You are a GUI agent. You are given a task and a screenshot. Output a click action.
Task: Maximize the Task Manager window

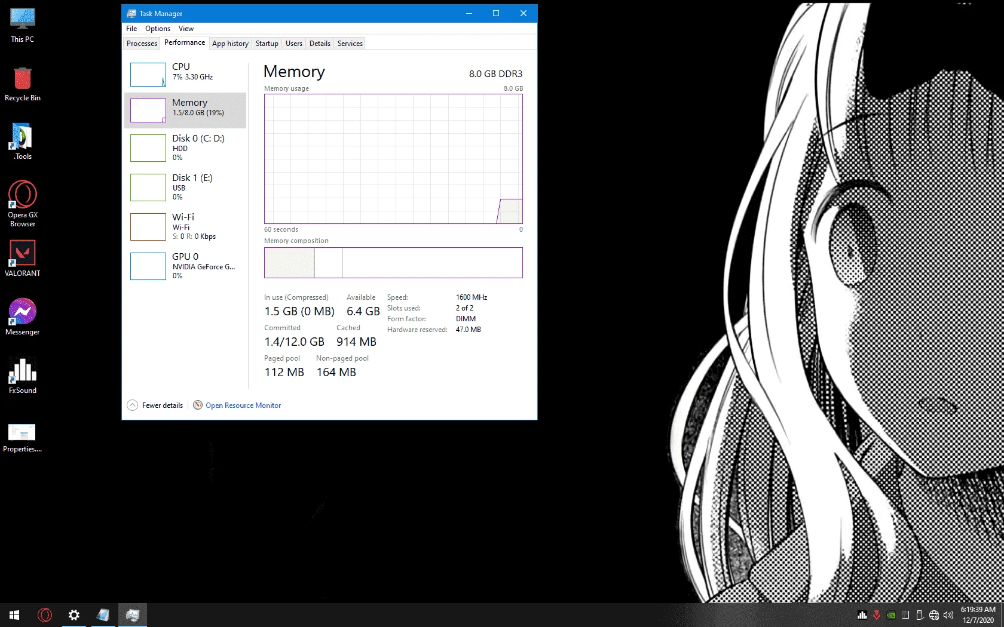point(496,13)
